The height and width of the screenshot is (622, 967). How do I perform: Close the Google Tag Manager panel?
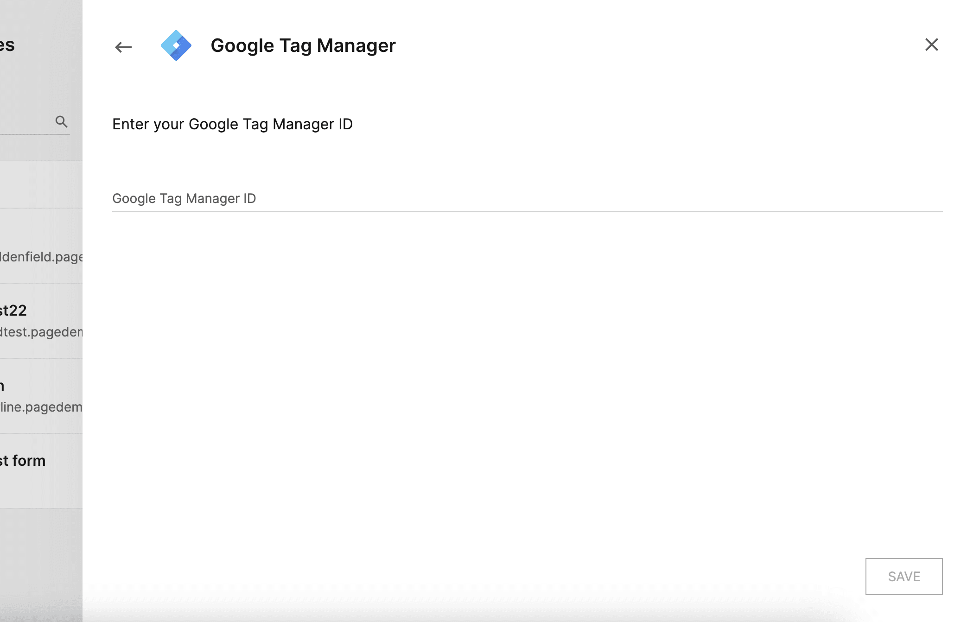[932, 44]
